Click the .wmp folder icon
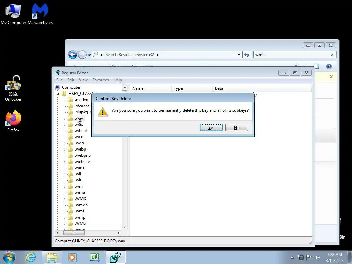352x264 pixels. pyautogui.click(x=70, y=217)
